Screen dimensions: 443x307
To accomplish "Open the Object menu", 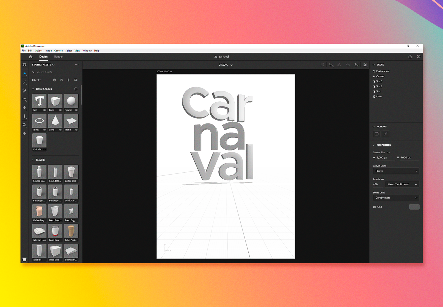I will click(x=38, y=51).
